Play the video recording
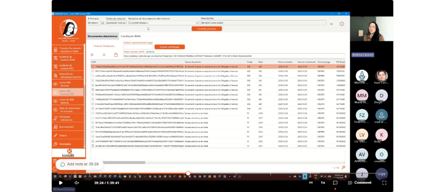The width and height of the screenshot is (445, 192). (x=61, y=183)
